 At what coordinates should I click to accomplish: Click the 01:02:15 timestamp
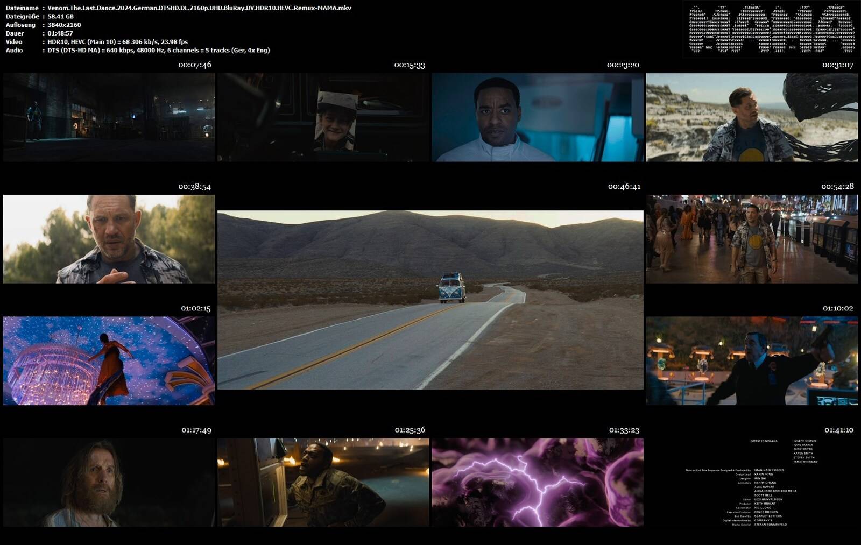click(196, 308)
